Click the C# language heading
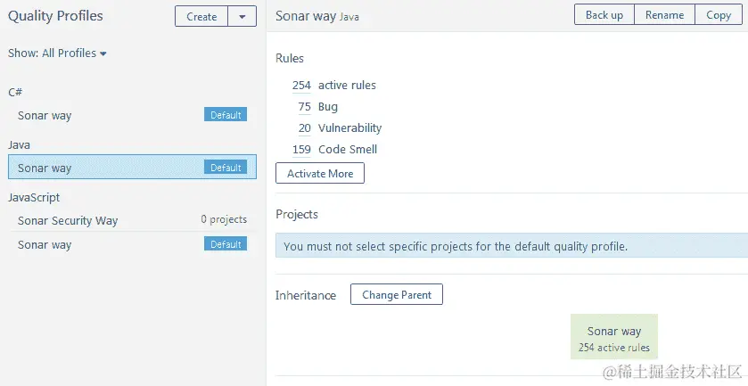 point(15,92)
